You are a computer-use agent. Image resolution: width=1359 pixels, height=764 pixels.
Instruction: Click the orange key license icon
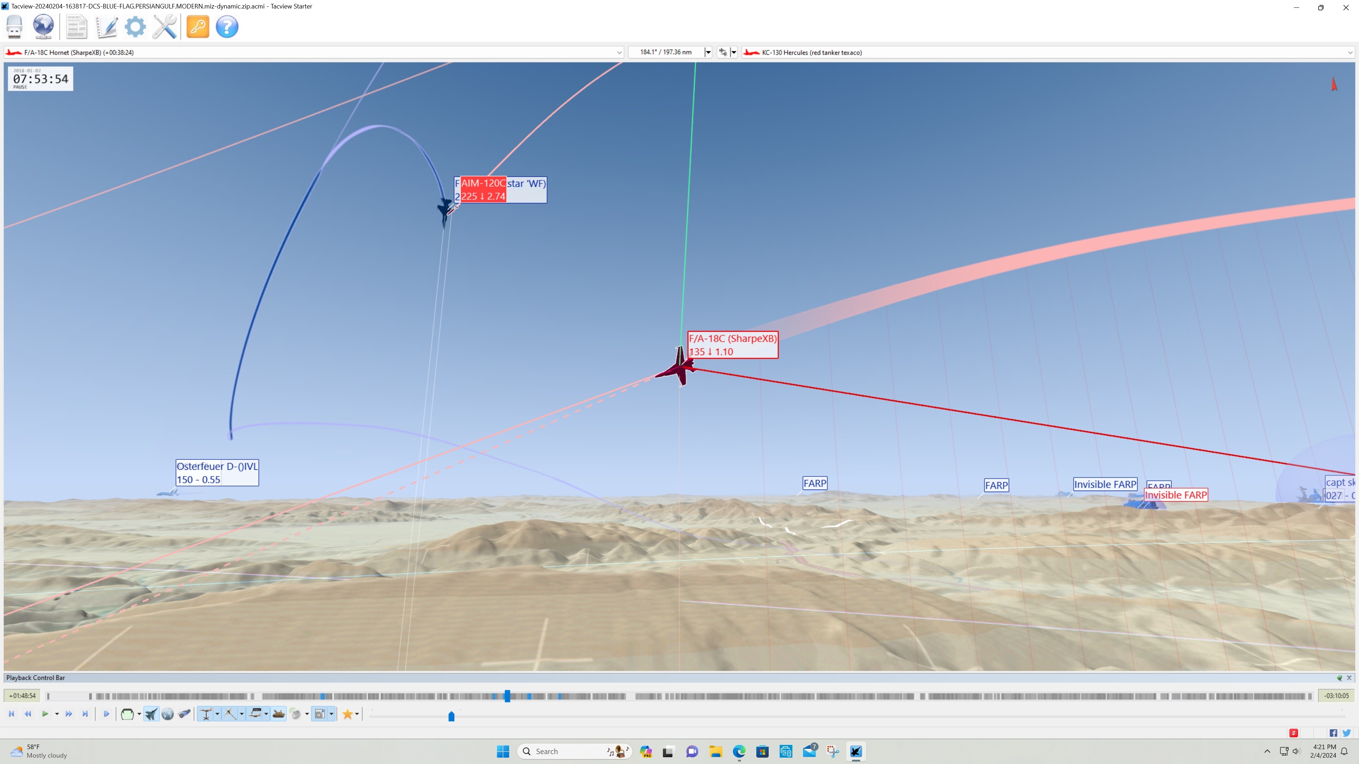[x=198, y=27]
